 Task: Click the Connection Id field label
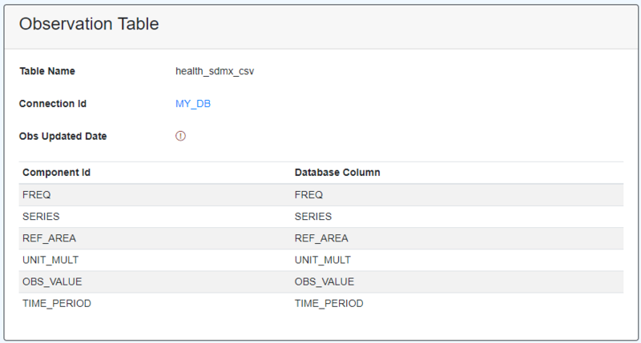click(53, 104)
